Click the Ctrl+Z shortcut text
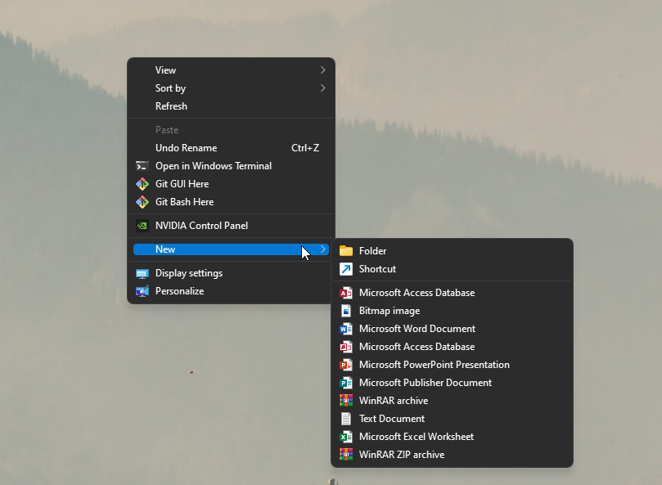 (305, 148)
